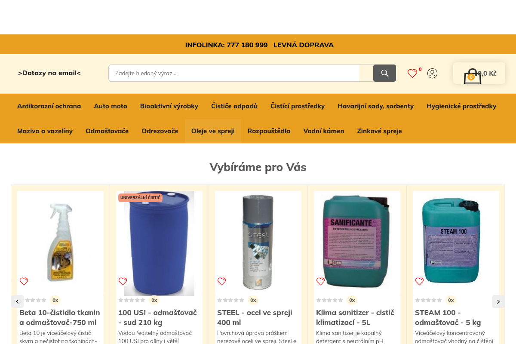Select the Odmašťovače category

click(107, 131)
